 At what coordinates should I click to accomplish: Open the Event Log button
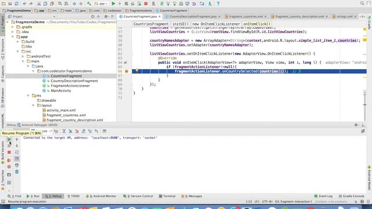[323, 196]
